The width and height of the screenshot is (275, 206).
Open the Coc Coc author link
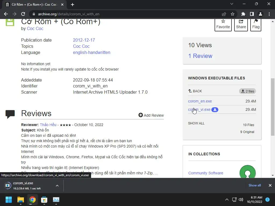tap(35, 28)
